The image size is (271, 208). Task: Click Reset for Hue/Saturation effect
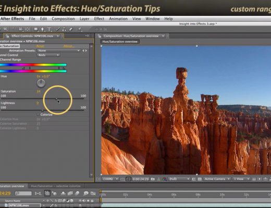[40, 46]
